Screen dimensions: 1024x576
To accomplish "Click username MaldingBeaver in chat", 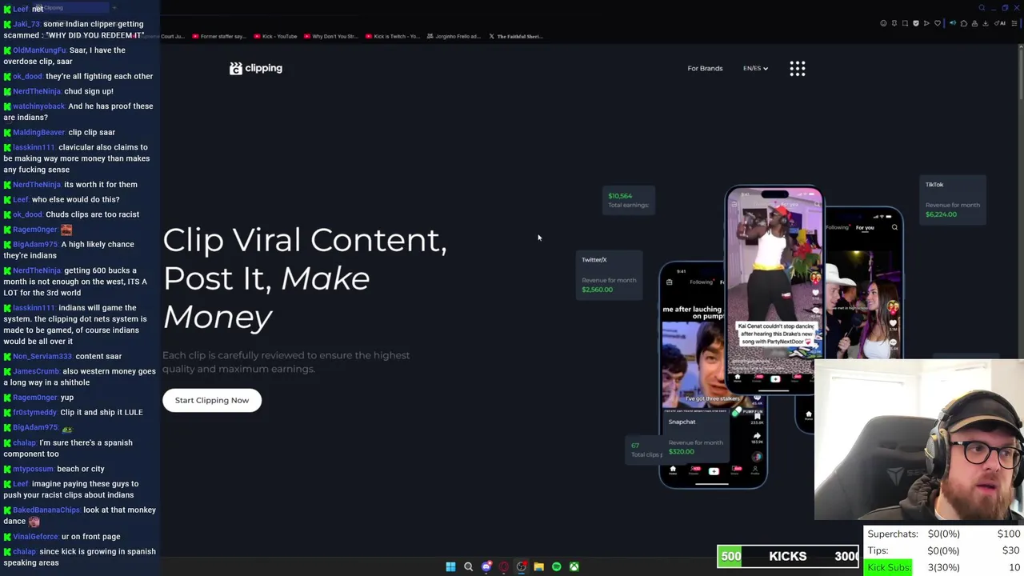I will click(x=38, y=132).
